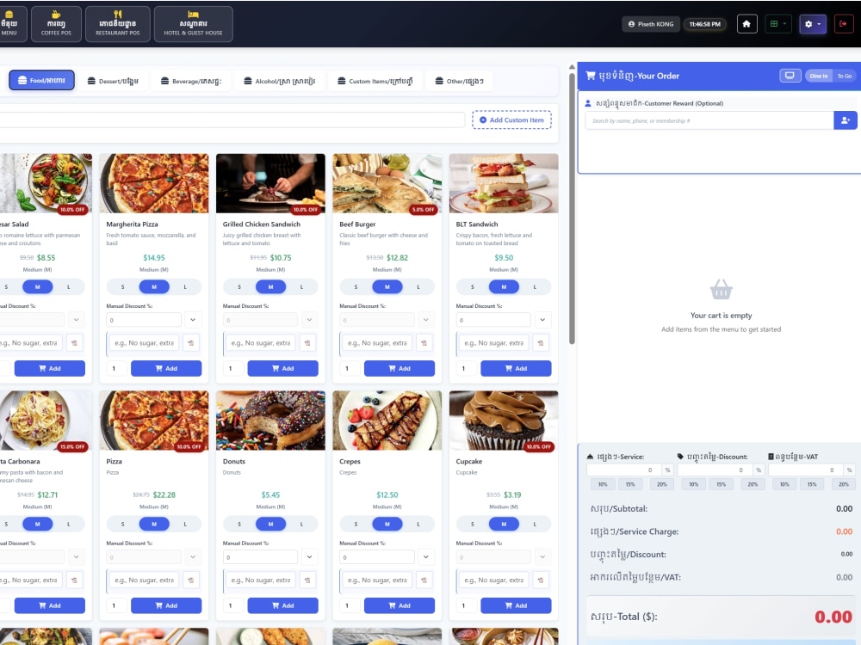861x645 pixels.
Task: Open the Coffee POS module
Action: tap(56, 24)
